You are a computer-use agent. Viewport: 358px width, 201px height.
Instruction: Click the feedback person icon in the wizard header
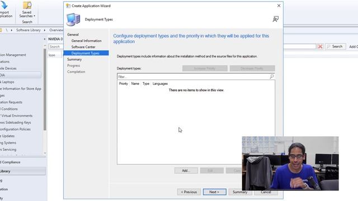276,19
